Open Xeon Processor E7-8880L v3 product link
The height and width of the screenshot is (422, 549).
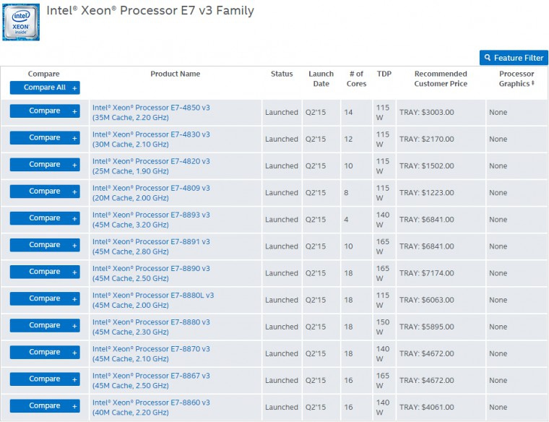[153, 300]
